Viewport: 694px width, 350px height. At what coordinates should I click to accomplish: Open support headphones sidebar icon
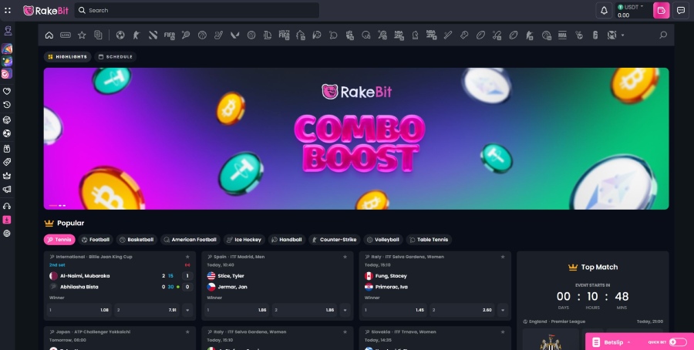7,206
